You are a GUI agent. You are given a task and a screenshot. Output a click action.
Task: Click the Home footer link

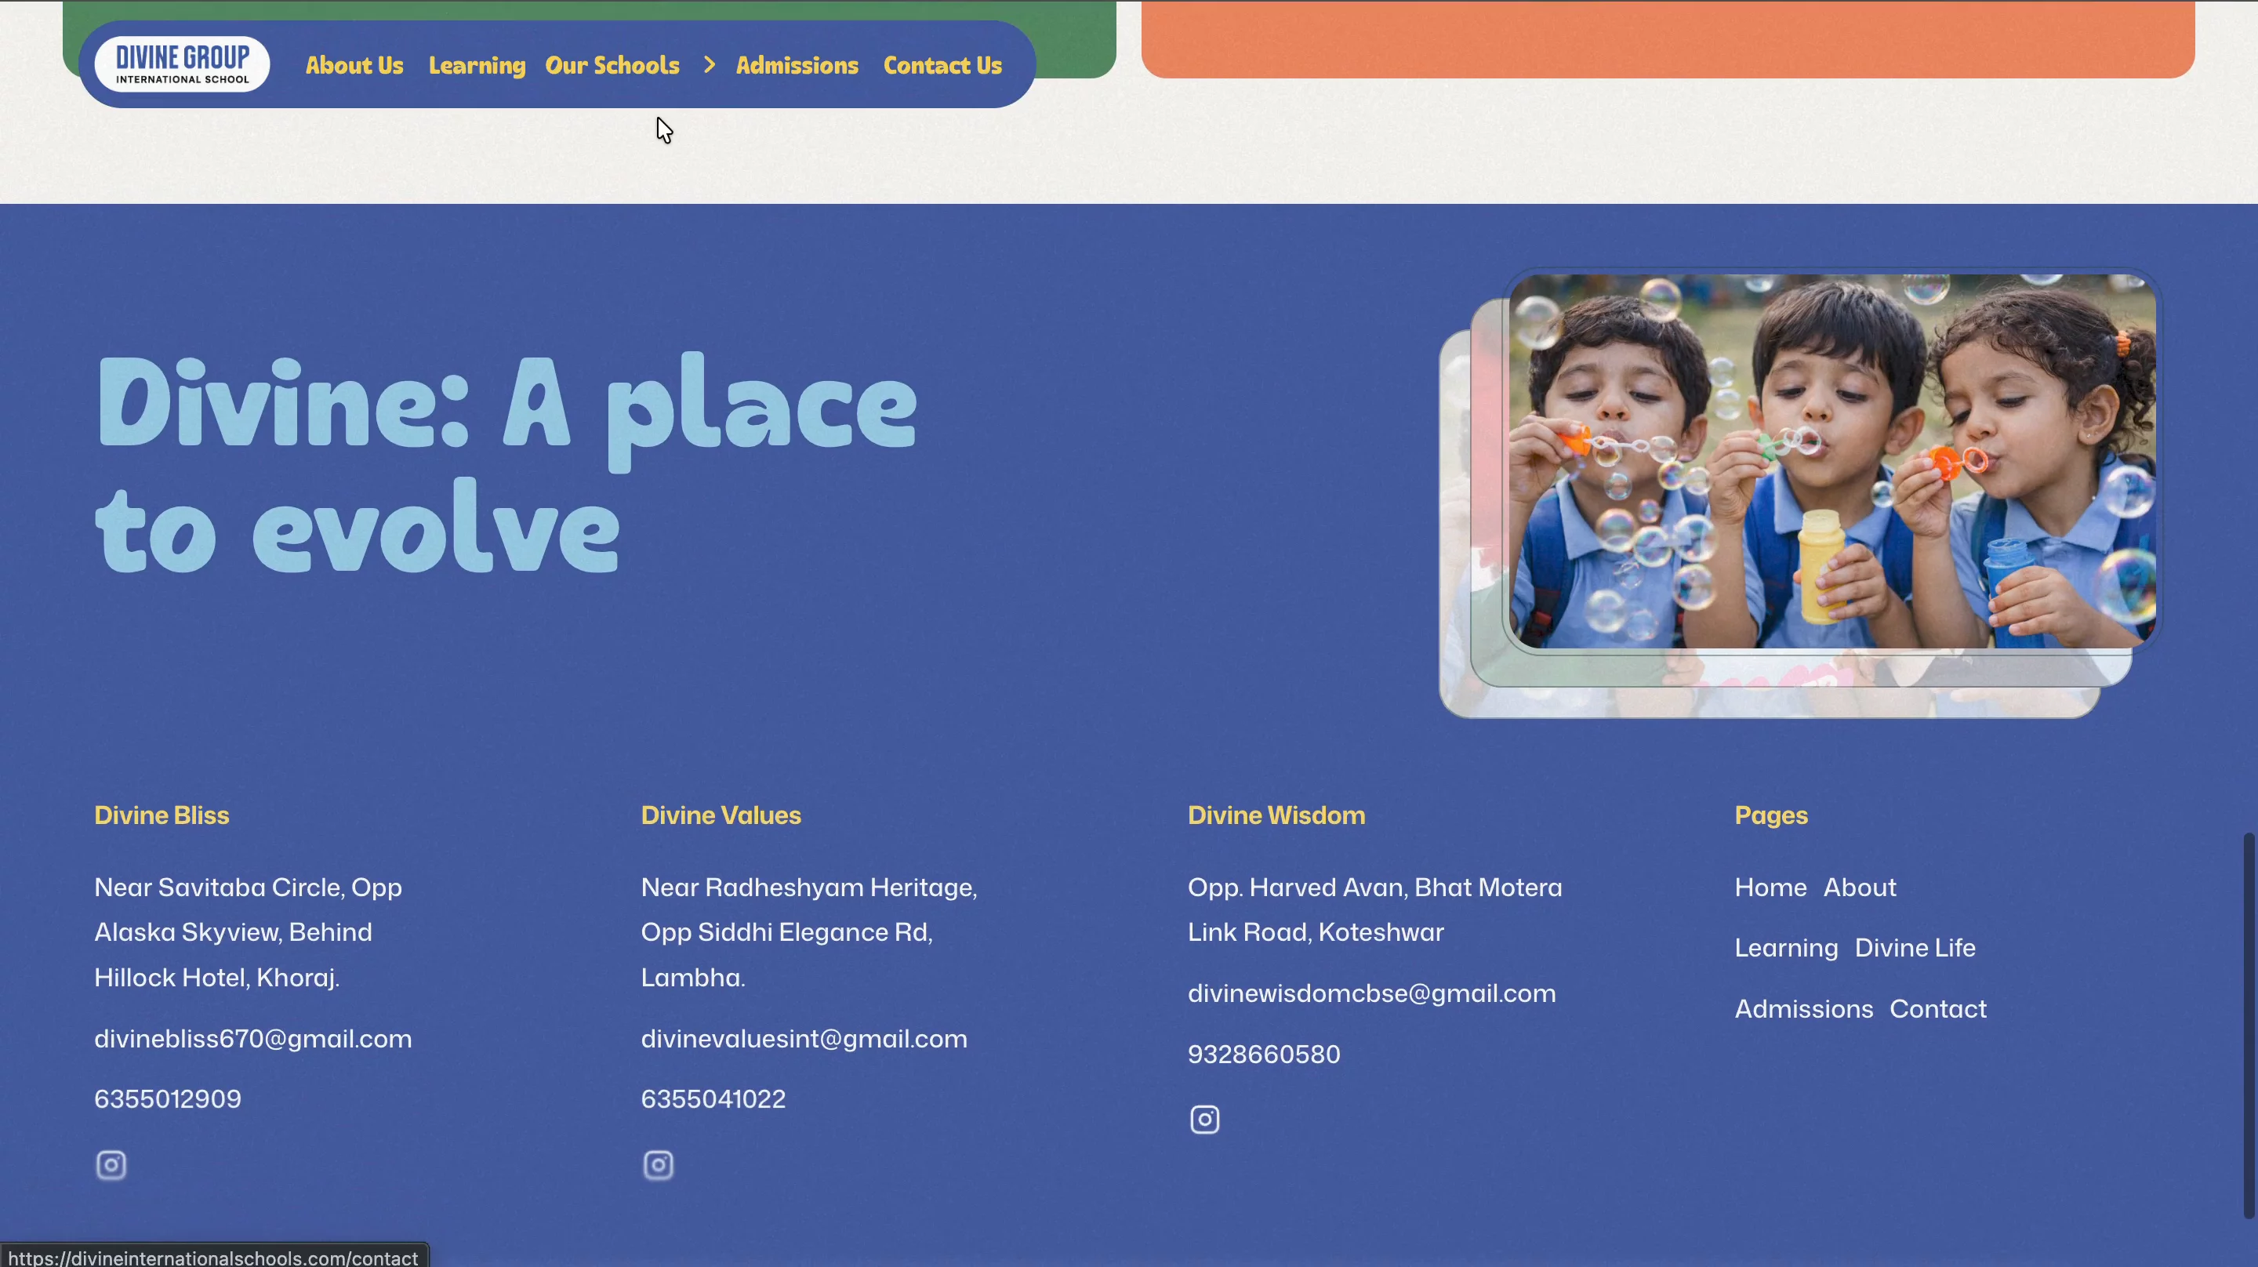(x=1770, y=888)
